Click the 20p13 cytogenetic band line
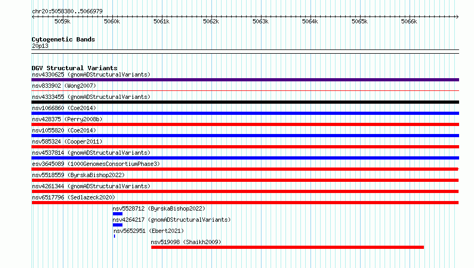This screenshot has width=474, height=268. coord(245,52)
